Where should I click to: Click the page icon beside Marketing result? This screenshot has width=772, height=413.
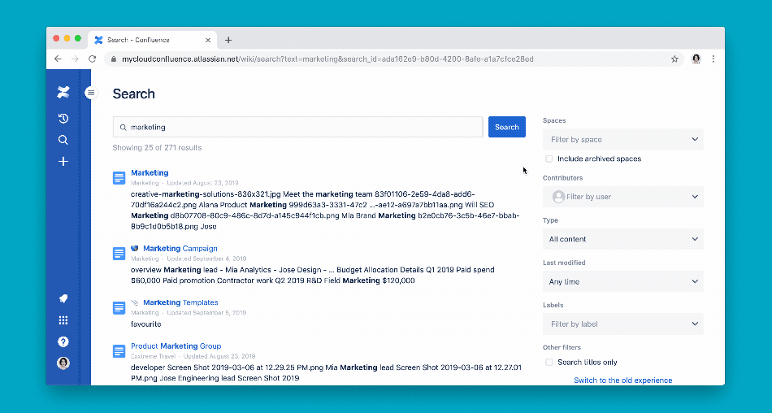[119, 178]
